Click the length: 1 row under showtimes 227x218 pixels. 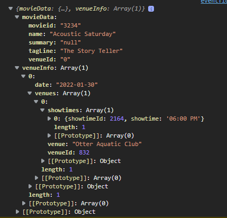click(70, 127)
